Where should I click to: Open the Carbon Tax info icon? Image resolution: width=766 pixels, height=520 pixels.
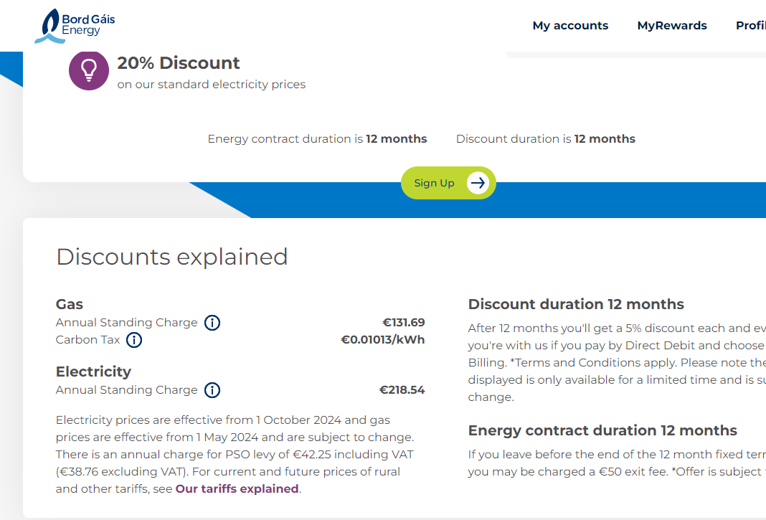[134, 340]
